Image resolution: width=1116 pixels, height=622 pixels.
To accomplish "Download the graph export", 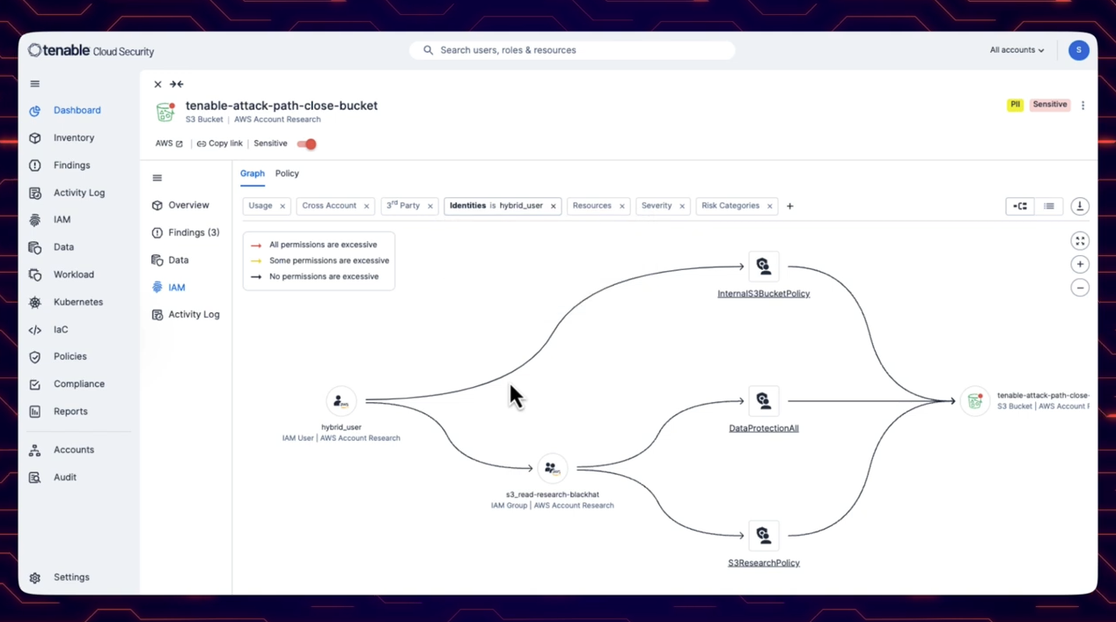I will coord(1080,206).
